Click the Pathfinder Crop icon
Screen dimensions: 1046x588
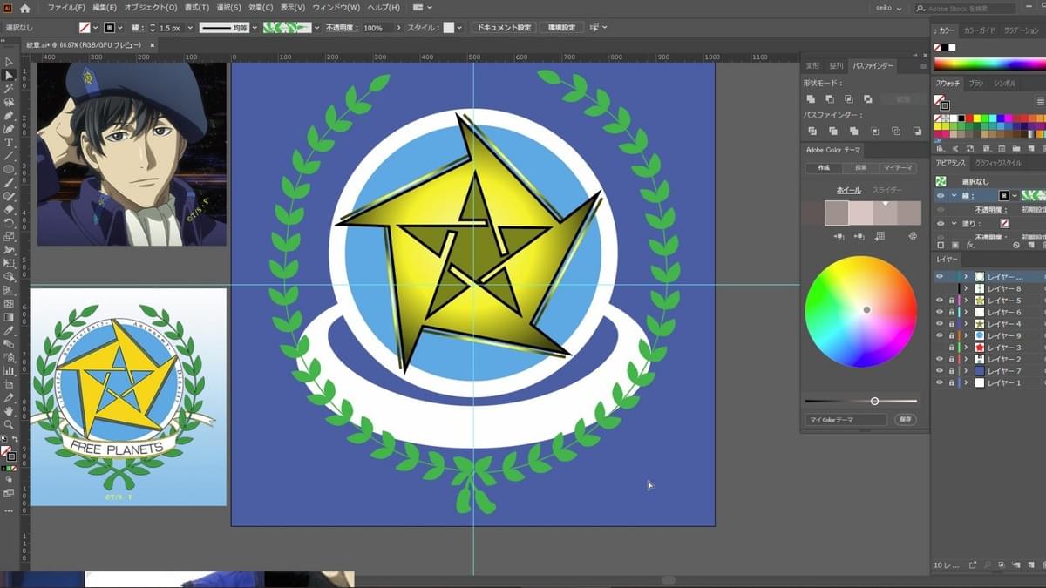(875, 131)
